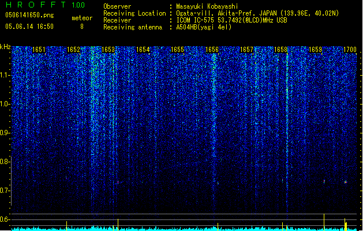Viewport: 363px width, 231px height.
Task: Click the 1655 time axis label
Action: pos(177,50)
